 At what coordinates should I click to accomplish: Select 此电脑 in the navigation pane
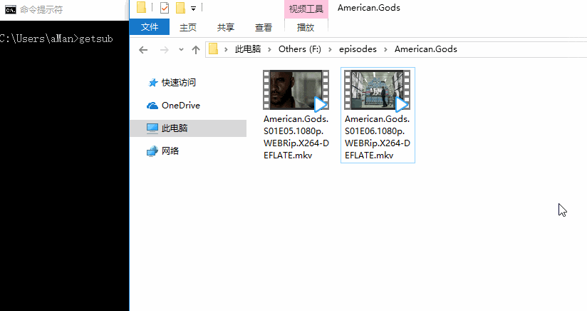pyautogui.click(x=188, y=128)
